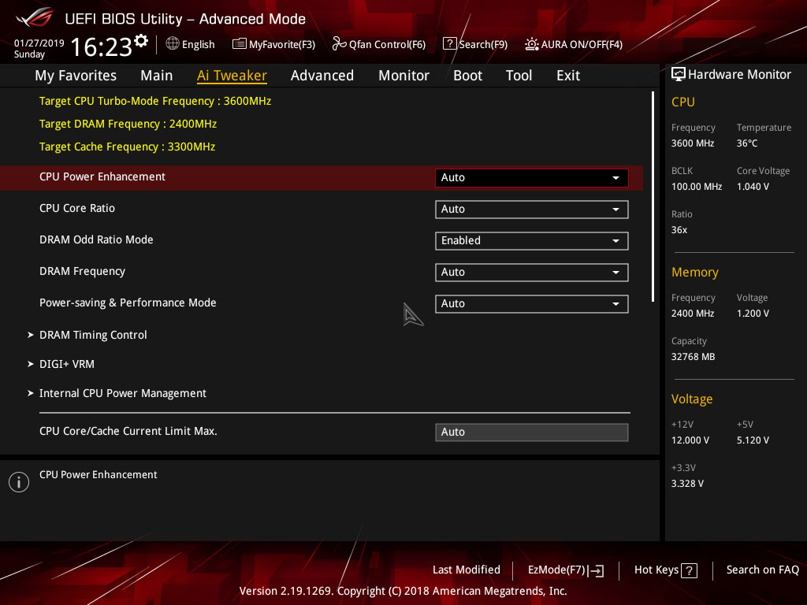Click the ROG logo icon

tap(35, 18)
